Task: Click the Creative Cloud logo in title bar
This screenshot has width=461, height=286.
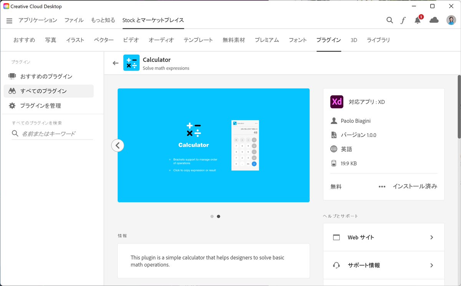Action: [x=6, y=6]
